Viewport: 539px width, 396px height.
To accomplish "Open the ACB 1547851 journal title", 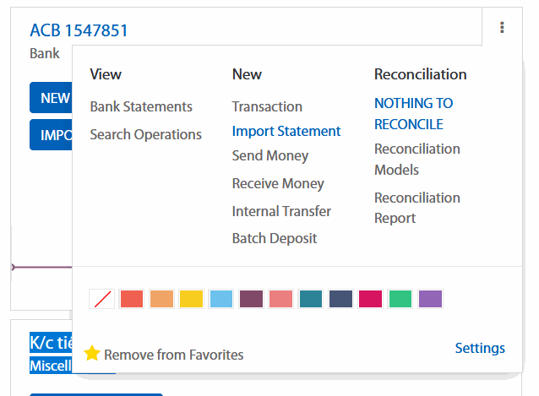I will 79,30.
